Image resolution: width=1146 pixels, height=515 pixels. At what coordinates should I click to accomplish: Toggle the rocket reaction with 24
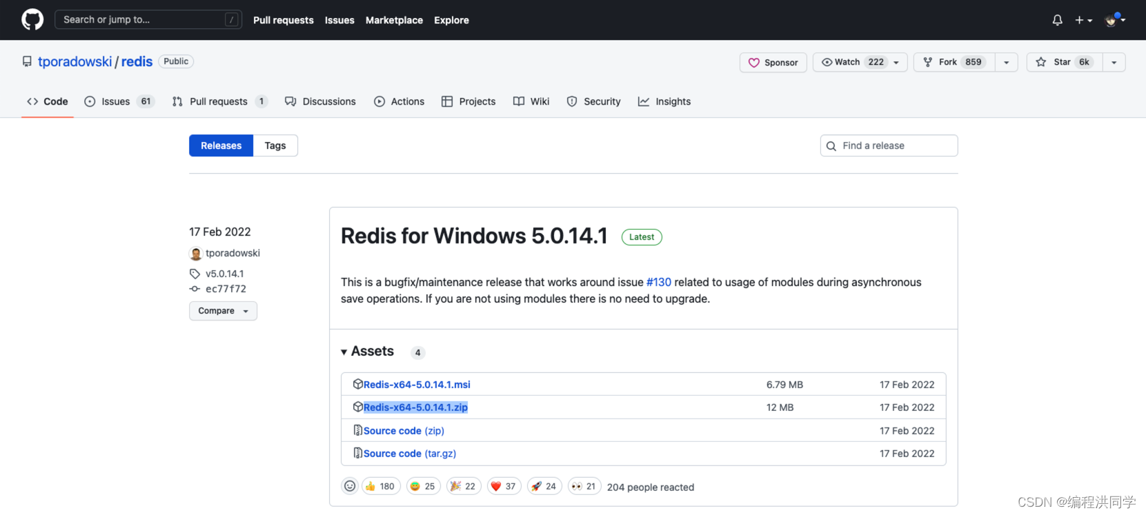click(544, 486)
